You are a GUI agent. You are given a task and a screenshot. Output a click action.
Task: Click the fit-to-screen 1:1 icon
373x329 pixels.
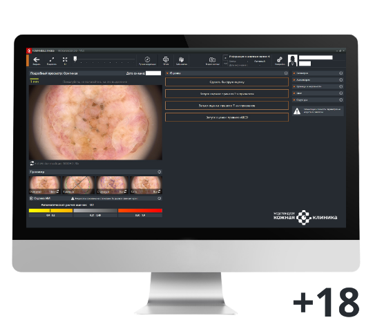pyautogui.click(x=65, y=59)
